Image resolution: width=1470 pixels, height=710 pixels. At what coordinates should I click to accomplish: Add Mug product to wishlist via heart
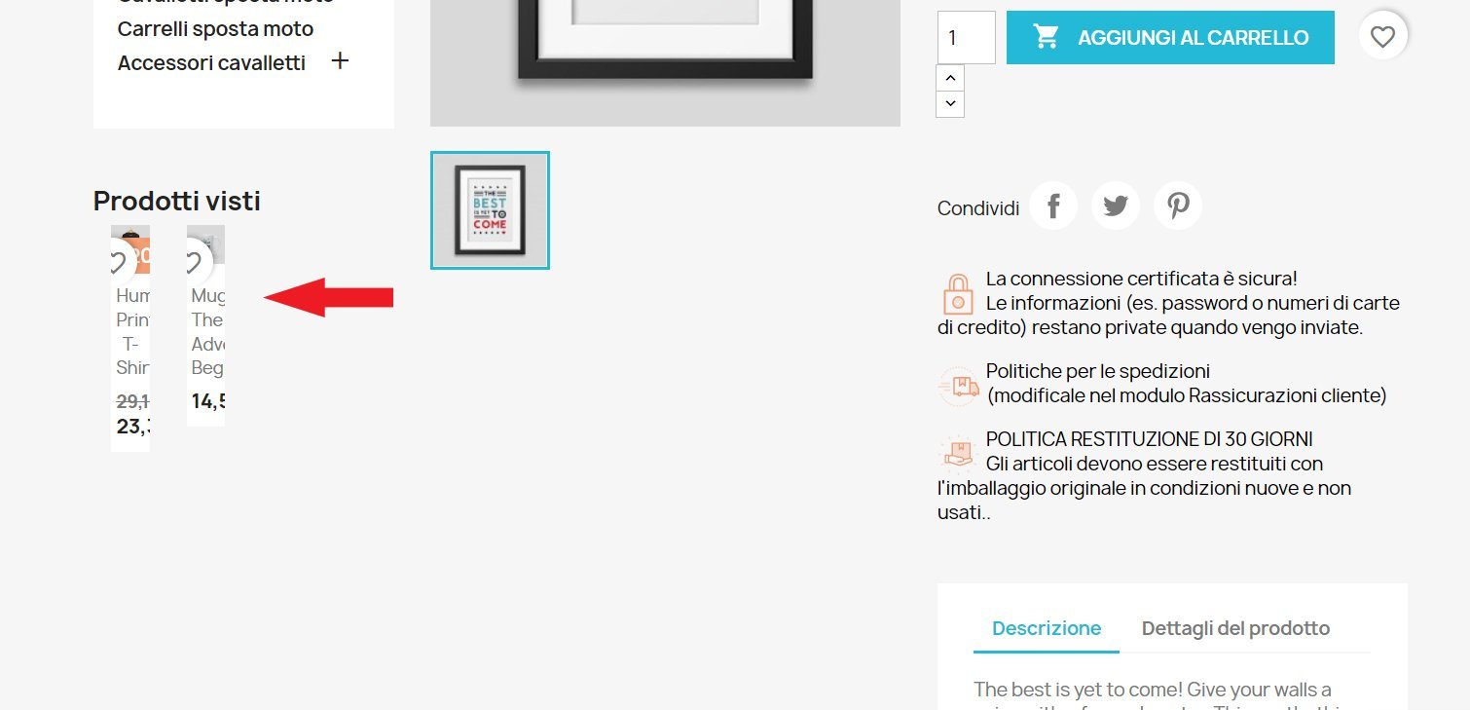[x=195, y=261]
